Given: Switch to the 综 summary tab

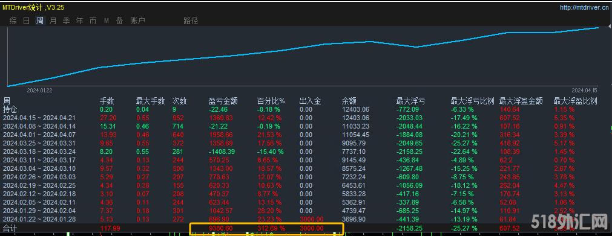Looking at the screenshot, I should (x=13, y=21).
